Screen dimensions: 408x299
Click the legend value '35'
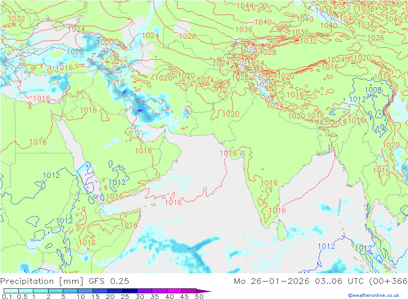pyautogui.click(x=155, y=297)
